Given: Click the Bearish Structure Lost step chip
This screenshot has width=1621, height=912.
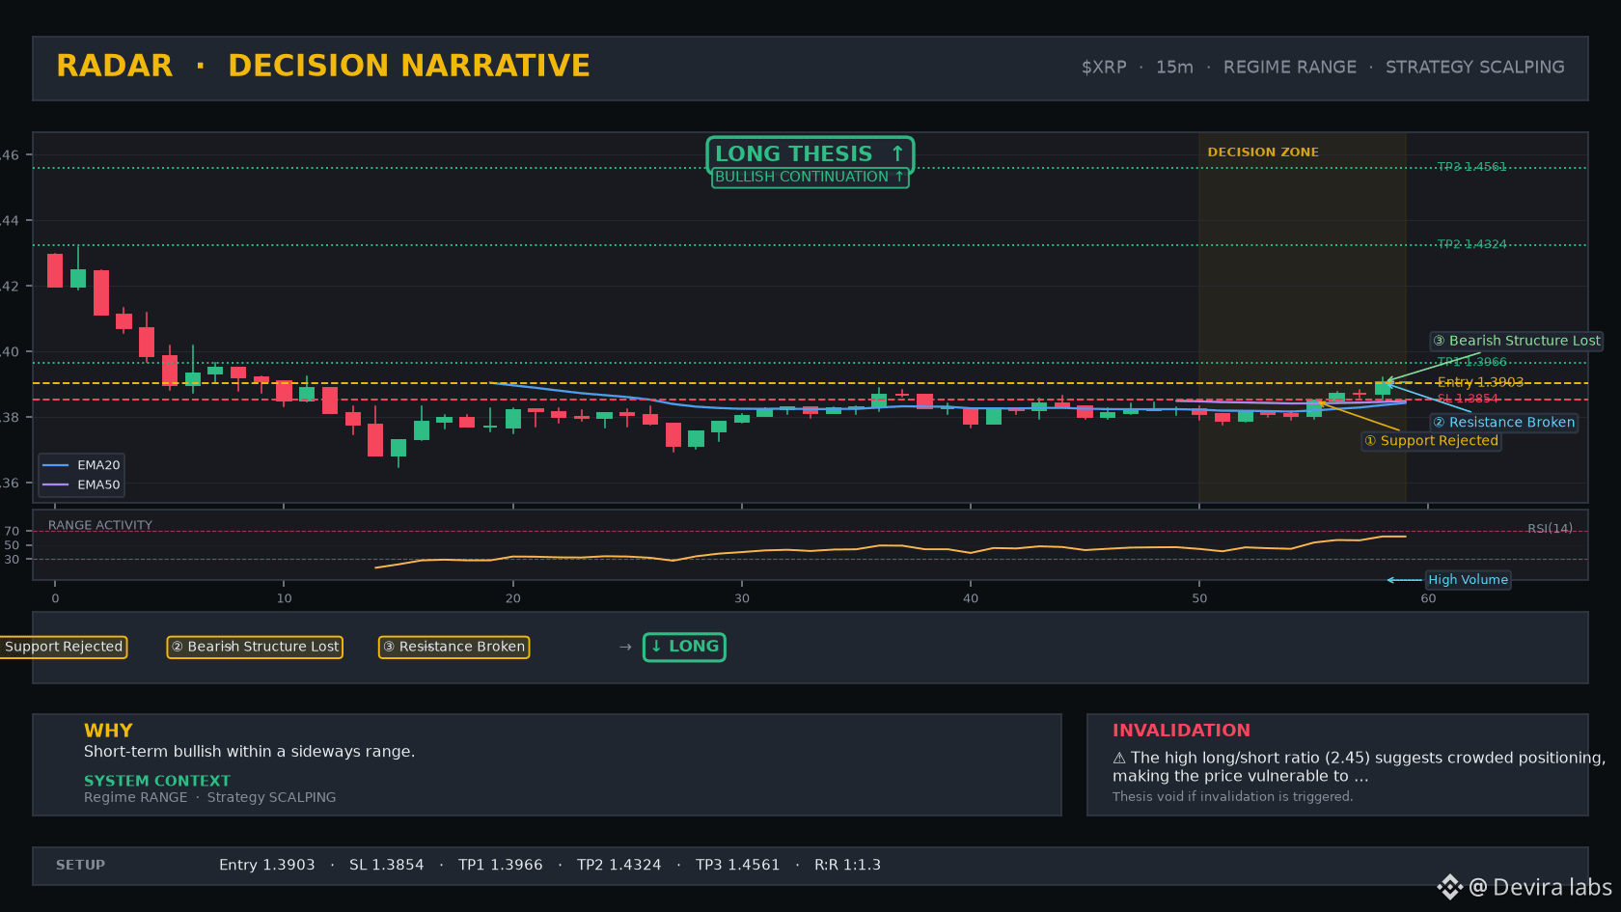Looking at the screenshot, I should [255, 647].
